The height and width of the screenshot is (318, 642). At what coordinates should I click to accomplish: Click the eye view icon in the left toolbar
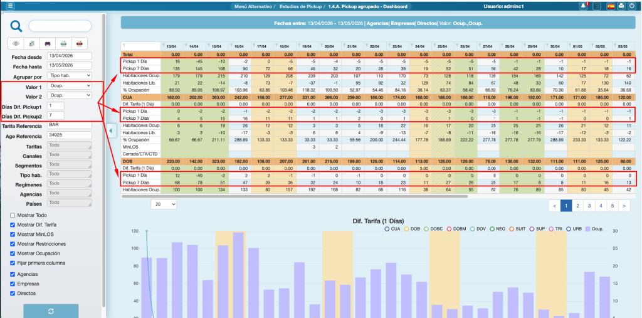[17, 44]
